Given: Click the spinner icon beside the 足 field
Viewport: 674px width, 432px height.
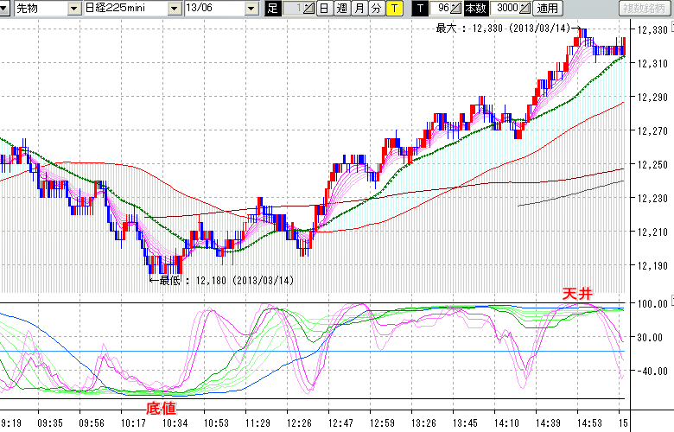Looking at the screenshot, I should tap(308, 9).
